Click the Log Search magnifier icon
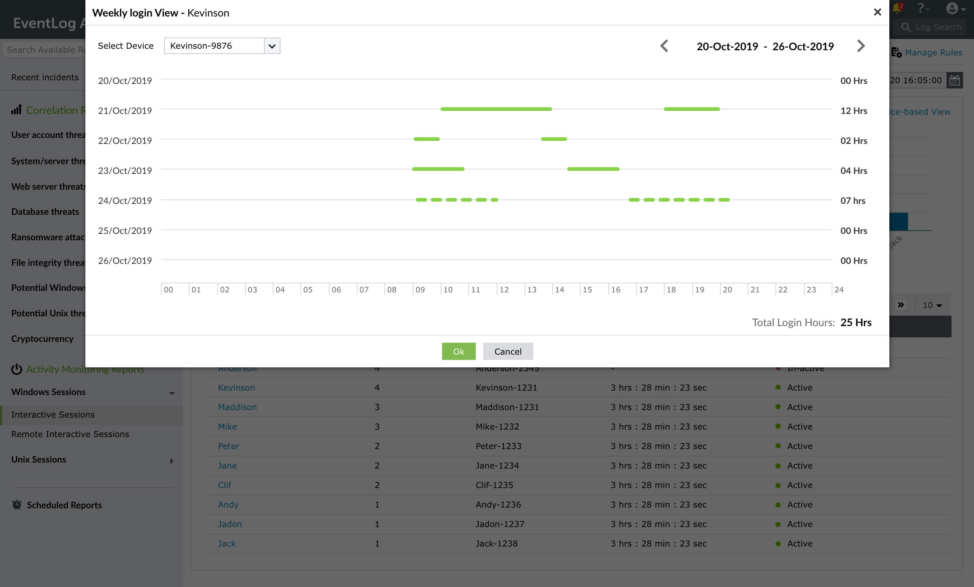 pyautogui.click(x=906, y=27)
